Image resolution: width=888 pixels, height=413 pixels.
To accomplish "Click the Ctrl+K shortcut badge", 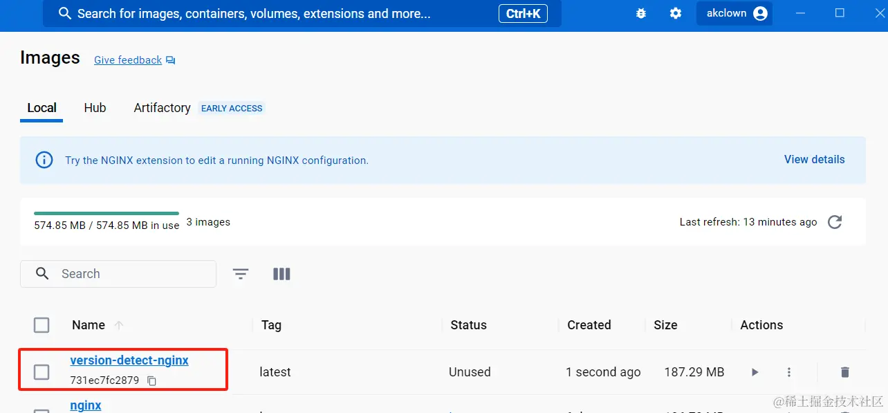I will [x=523, y=14].
